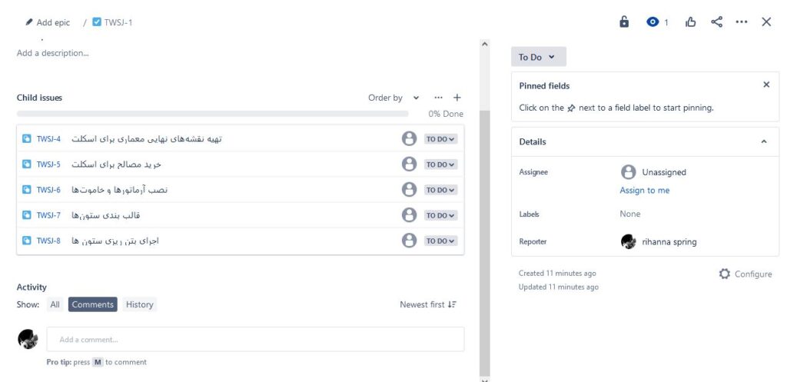Collapse the Details section

[763, 141]
